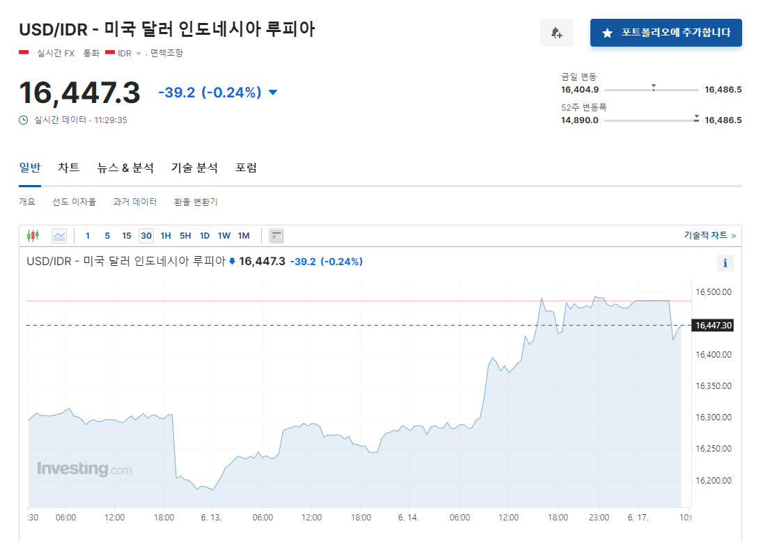This screenshot has width=763, height=542.
Task: Open the 환율 변환기 link
Action: (194, 201)
